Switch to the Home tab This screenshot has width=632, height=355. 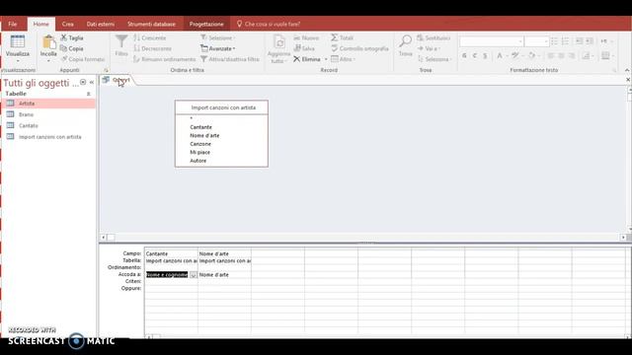click(40, 24)
